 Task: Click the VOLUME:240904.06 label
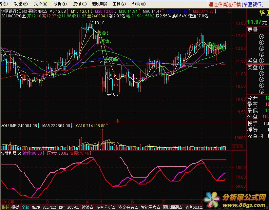point(19,126)
